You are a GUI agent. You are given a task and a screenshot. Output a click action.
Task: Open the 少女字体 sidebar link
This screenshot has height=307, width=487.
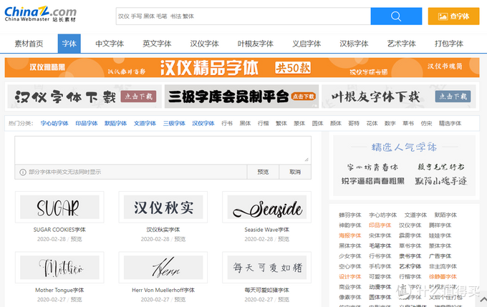click(350, 256)
